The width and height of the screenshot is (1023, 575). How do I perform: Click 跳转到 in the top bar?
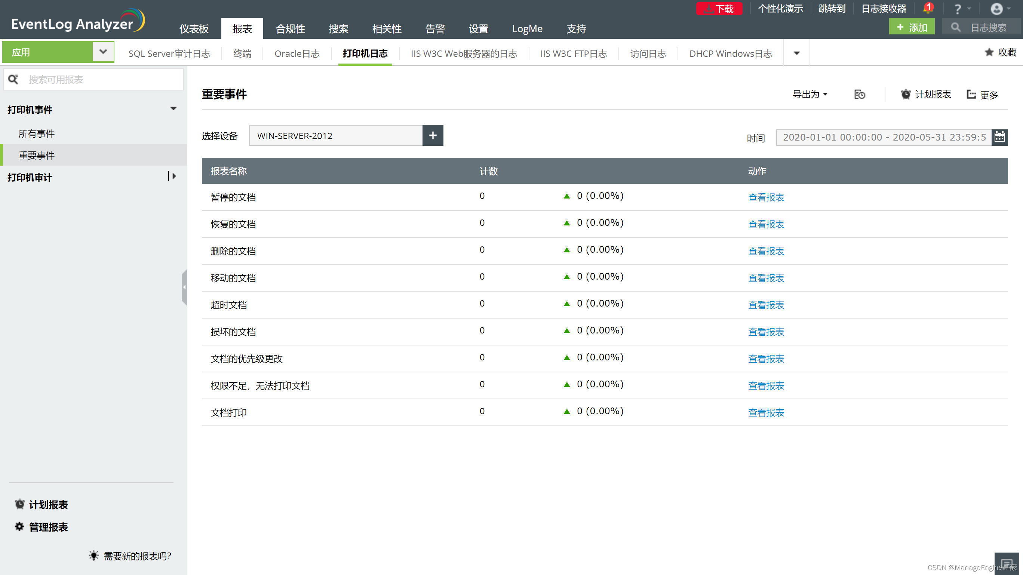pos(832,9)
